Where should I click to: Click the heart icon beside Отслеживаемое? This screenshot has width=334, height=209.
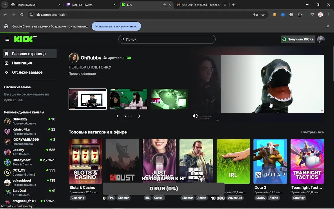click(x=7, y=72)
